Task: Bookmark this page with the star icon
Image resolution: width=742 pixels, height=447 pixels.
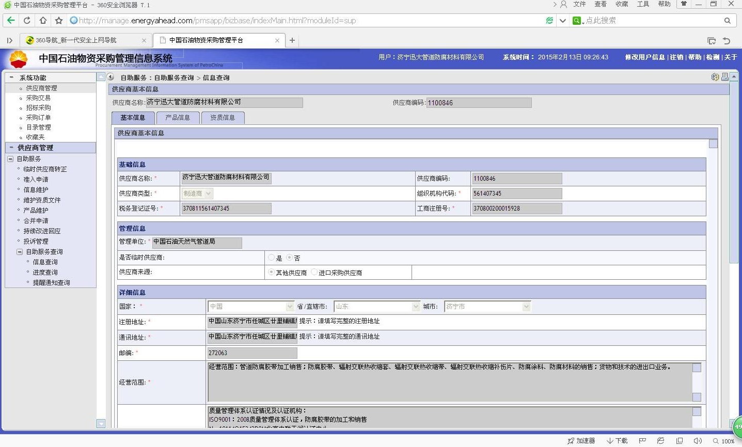Action: 59,21
